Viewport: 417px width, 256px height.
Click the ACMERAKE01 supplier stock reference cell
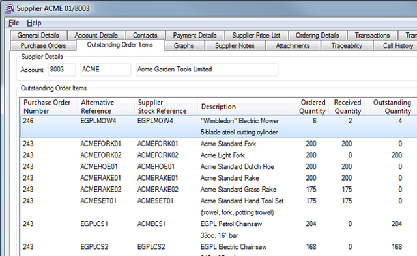click(158, 178)
